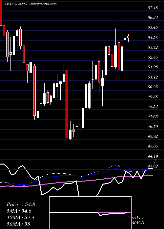Image resolution: width=164 pixels, height=229 pixels.
Task: Click the 45.05 price axis label
Action: point(153,146)
